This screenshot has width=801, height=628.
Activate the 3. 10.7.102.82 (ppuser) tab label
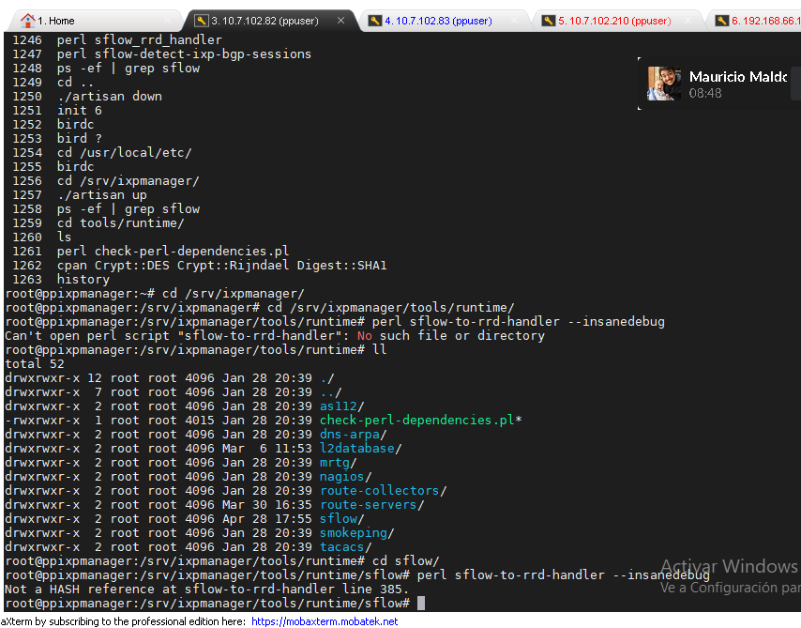tap(264, 21)
